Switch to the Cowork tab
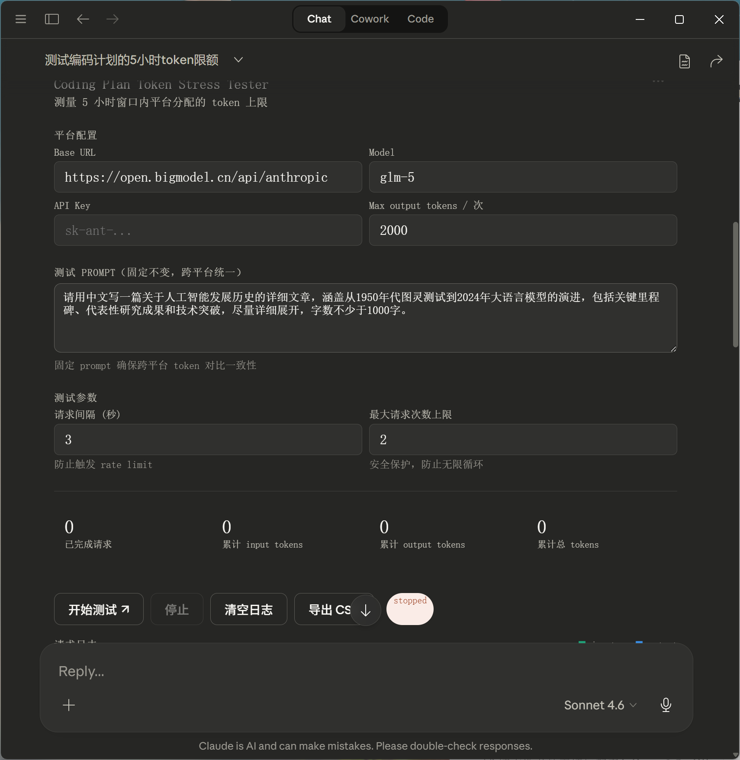This screenshot has width=740, height=760. (x=370, y=19)
